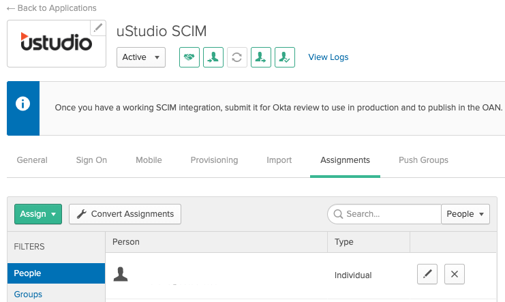Click the uStudio logo thumbnail
The image size is (505, 302).
click(x=57, y=44)
